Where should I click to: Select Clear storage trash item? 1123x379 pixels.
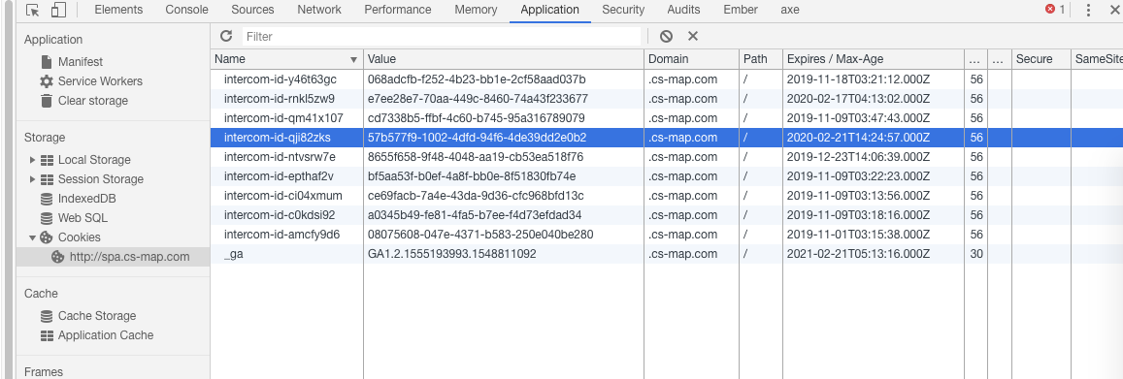pyautogui.click(x=83, y=100)
